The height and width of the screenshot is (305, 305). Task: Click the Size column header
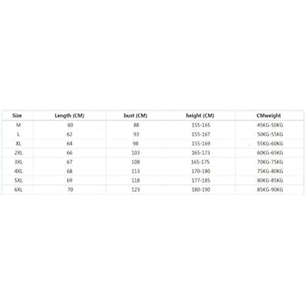17,115
